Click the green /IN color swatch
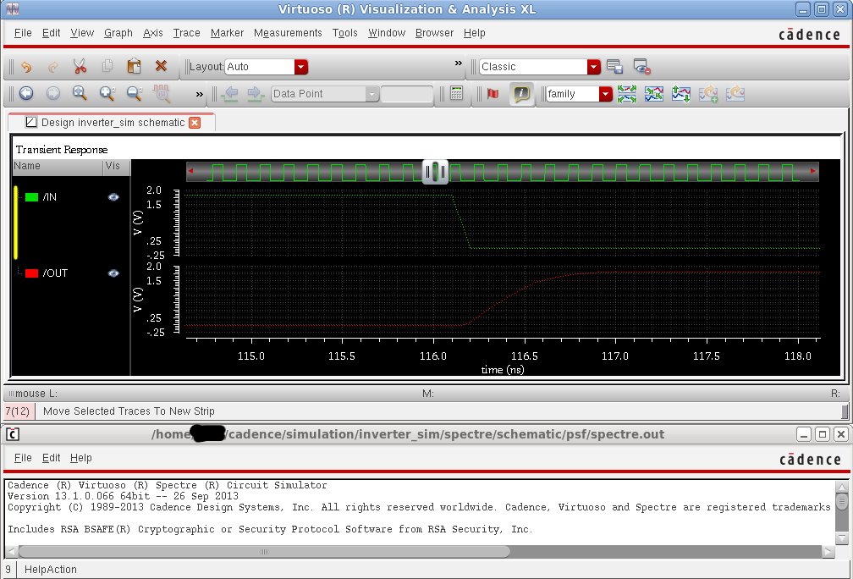Viewport: 853px width, 579px height. [x=31, y=197]
